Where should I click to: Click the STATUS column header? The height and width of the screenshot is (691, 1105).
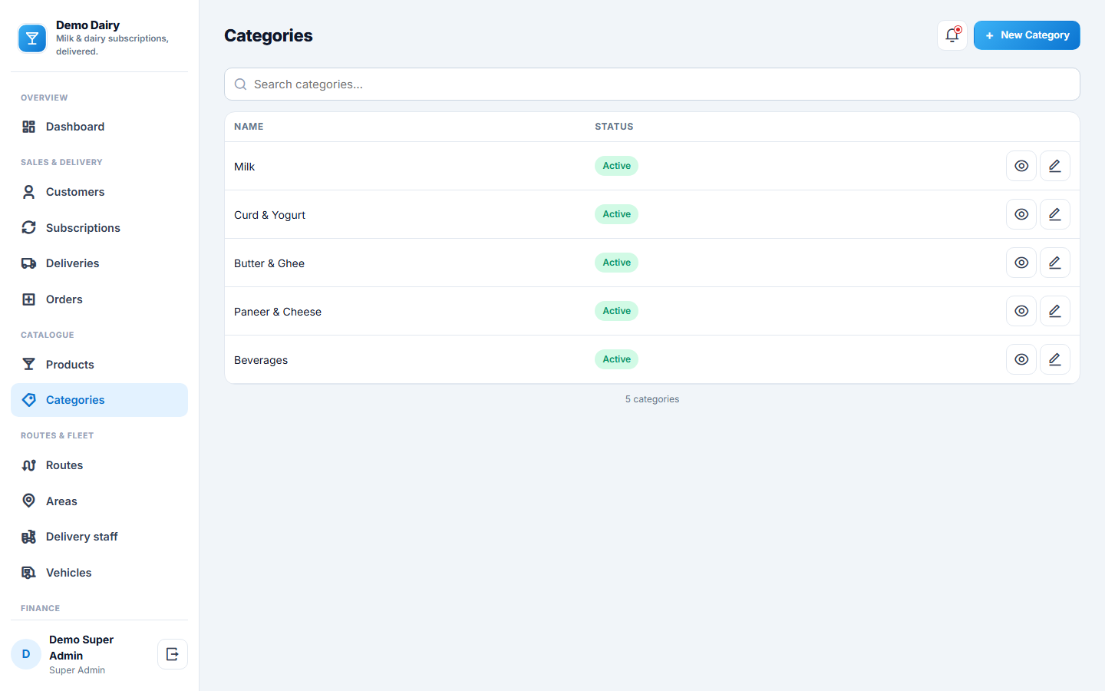tap(614, 127)
